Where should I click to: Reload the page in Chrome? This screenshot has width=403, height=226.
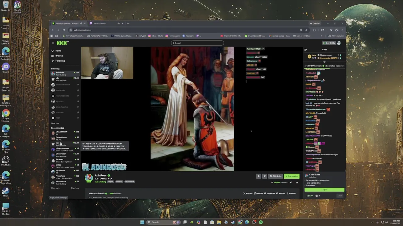(64, 30)
